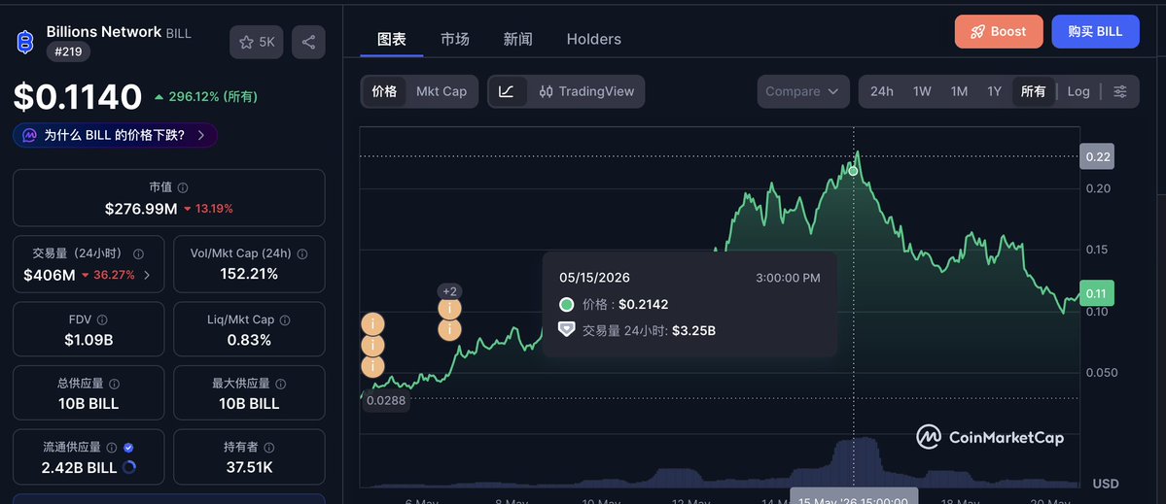Click the info icon next to 市值
1166x504 pixels.
click(x=183, y=188)
